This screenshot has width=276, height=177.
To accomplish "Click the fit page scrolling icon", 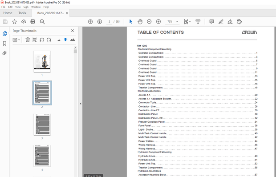I will (186, 22).
